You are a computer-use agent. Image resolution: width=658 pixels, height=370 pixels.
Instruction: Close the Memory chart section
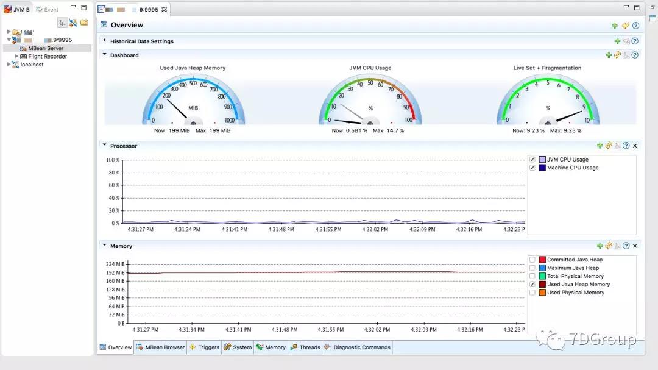pos(635,246)
